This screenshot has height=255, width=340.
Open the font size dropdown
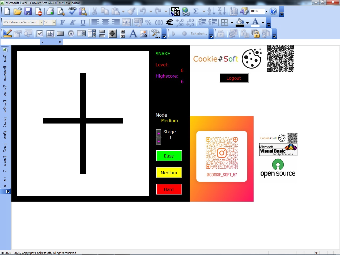pos(54,23)
